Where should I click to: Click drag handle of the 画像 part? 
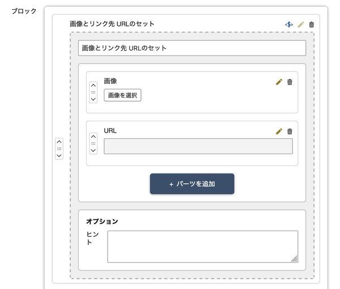click(x=93, y=92)
